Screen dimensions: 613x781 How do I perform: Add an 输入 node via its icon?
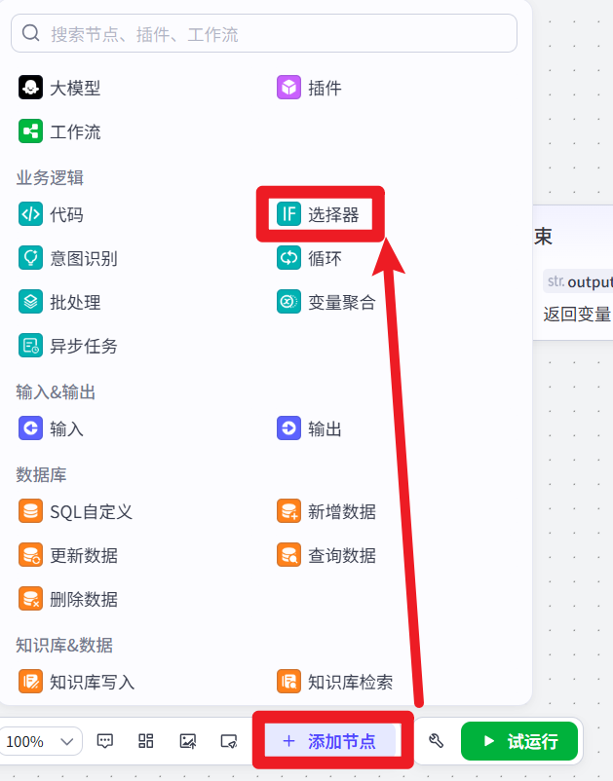30,428
